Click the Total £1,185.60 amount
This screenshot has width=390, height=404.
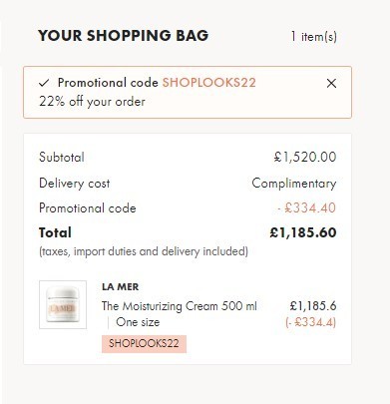coord(303,232)
